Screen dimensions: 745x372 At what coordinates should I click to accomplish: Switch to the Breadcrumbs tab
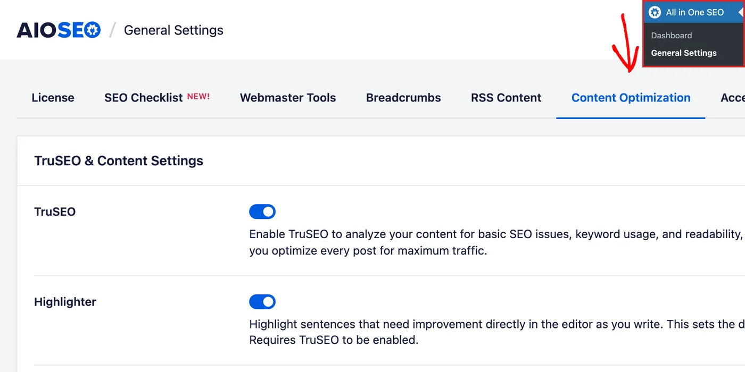click(403, 98)
